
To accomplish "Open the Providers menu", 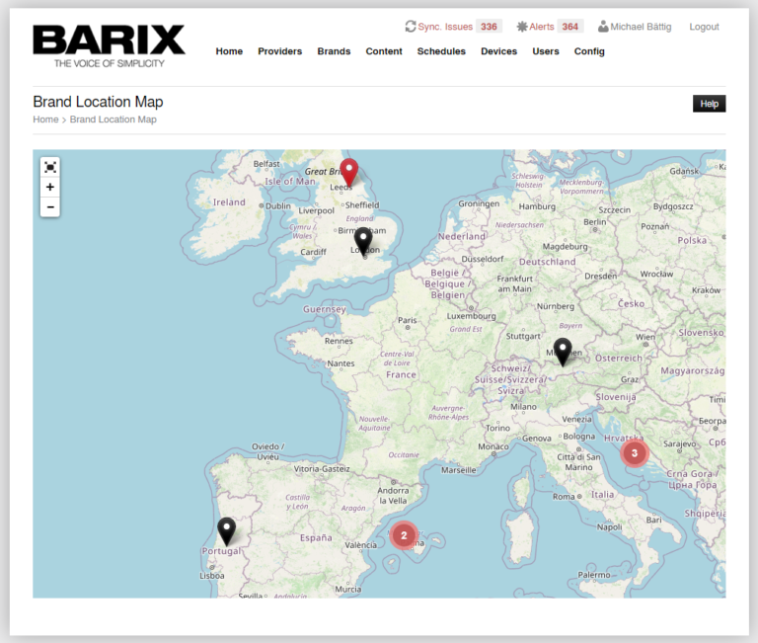I will click(x=279, y=51).
